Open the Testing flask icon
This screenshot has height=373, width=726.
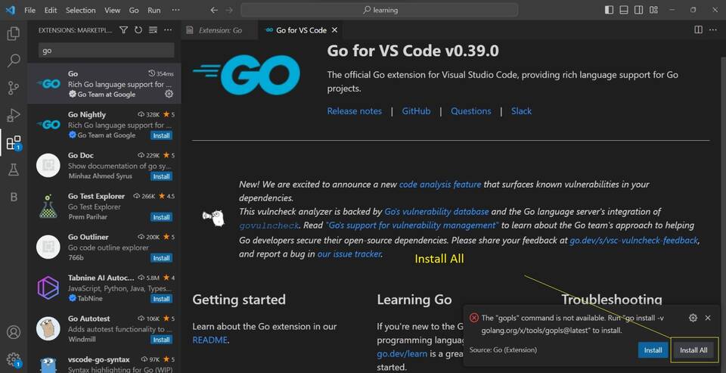[x=13, y=169]
